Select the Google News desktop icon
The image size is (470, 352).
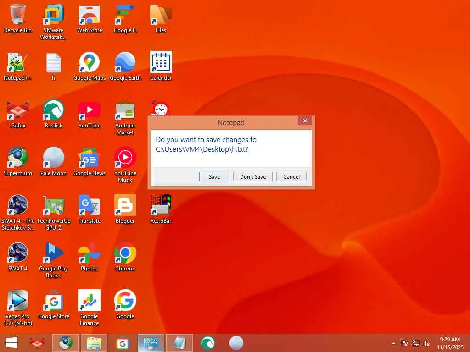coord(90,161)
